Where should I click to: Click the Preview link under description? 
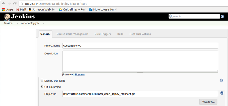click(80, 75)
